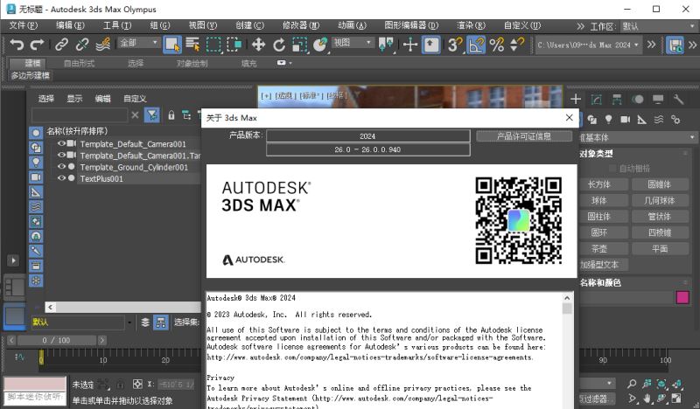This screenshot has height=409, width=700.
Task: Click the Pan hand viewport icon
Action: pos(647,398)
